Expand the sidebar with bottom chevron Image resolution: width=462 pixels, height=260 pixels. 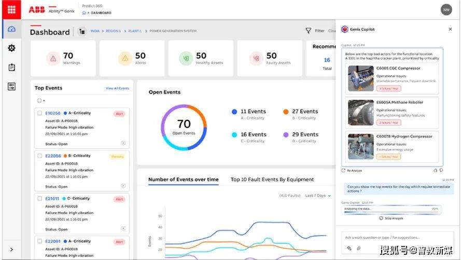point(11,250)
